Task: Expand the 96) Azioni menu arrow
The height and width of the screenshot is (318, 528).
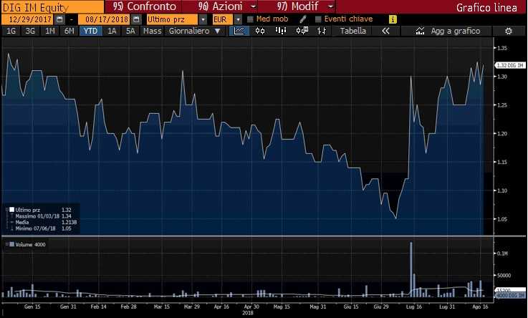Action: 254,6
